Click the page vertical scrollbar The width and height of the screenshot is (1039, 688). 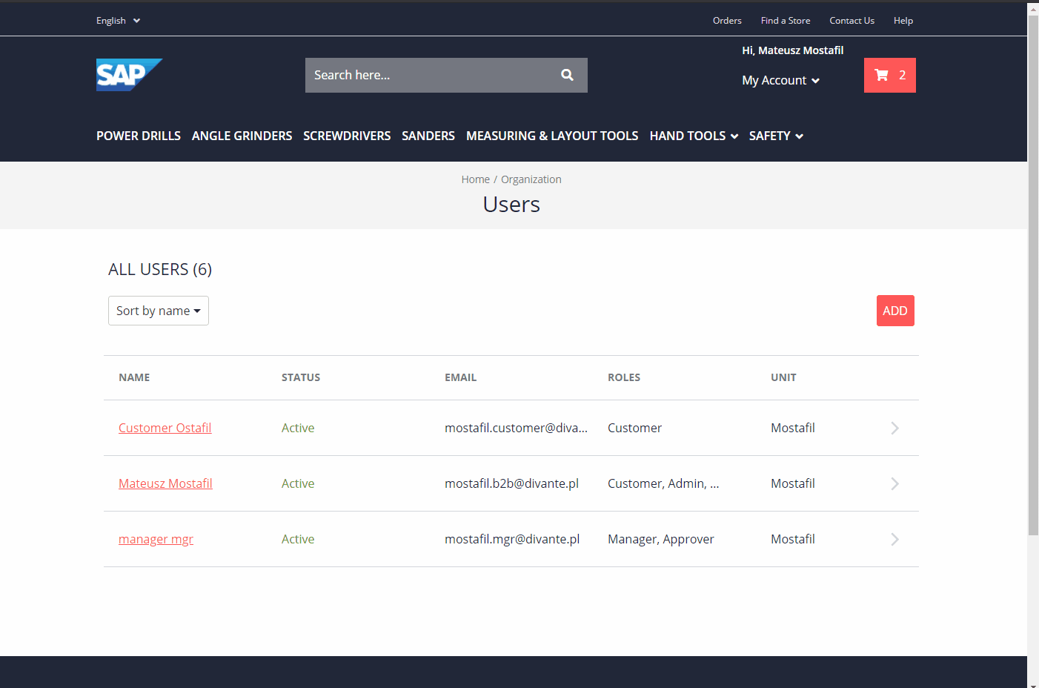point(1033,274)
